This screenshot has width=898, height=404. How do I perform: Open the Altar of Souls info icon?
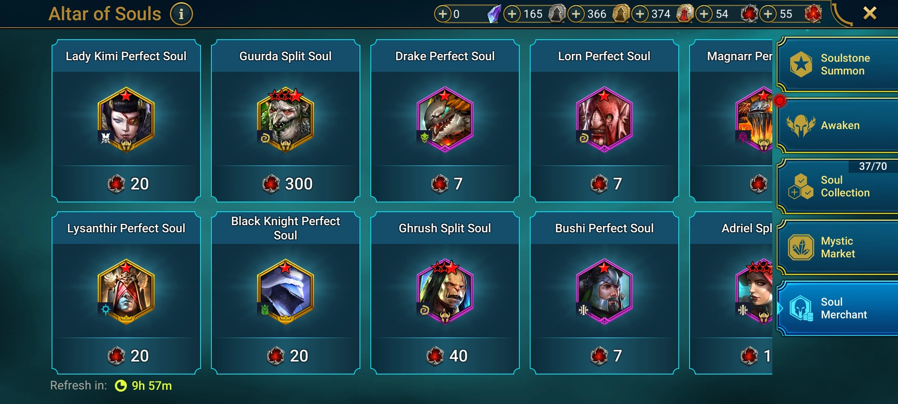pyautogui.click(x=181, y=14)
